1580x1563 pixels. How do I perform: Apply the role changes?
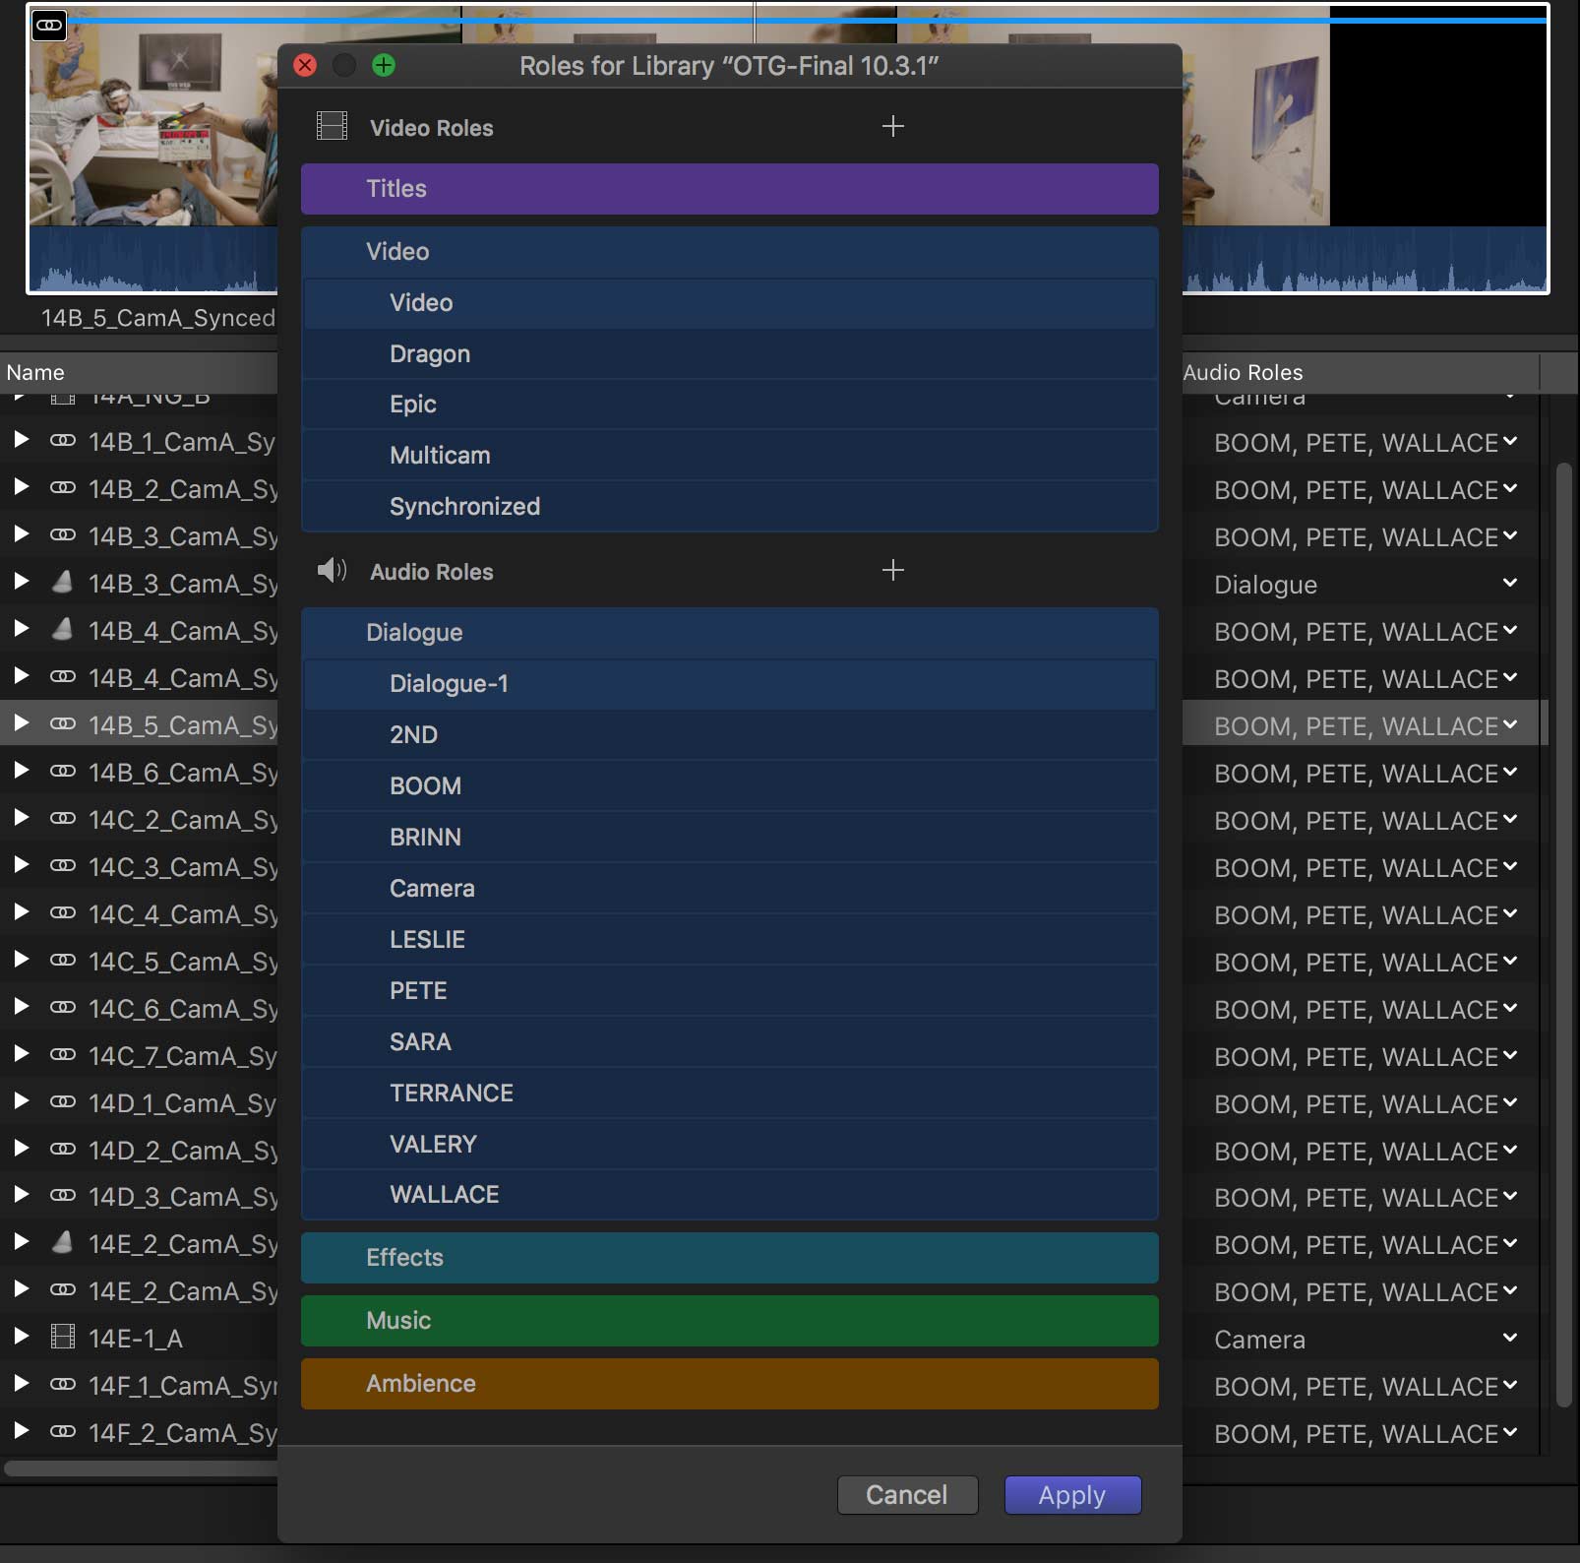(x=1072, y=1495)
